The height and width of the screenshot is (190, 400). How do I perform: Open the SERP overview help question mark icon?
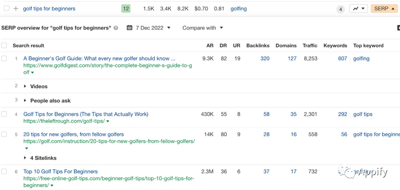tap(116, 28)
